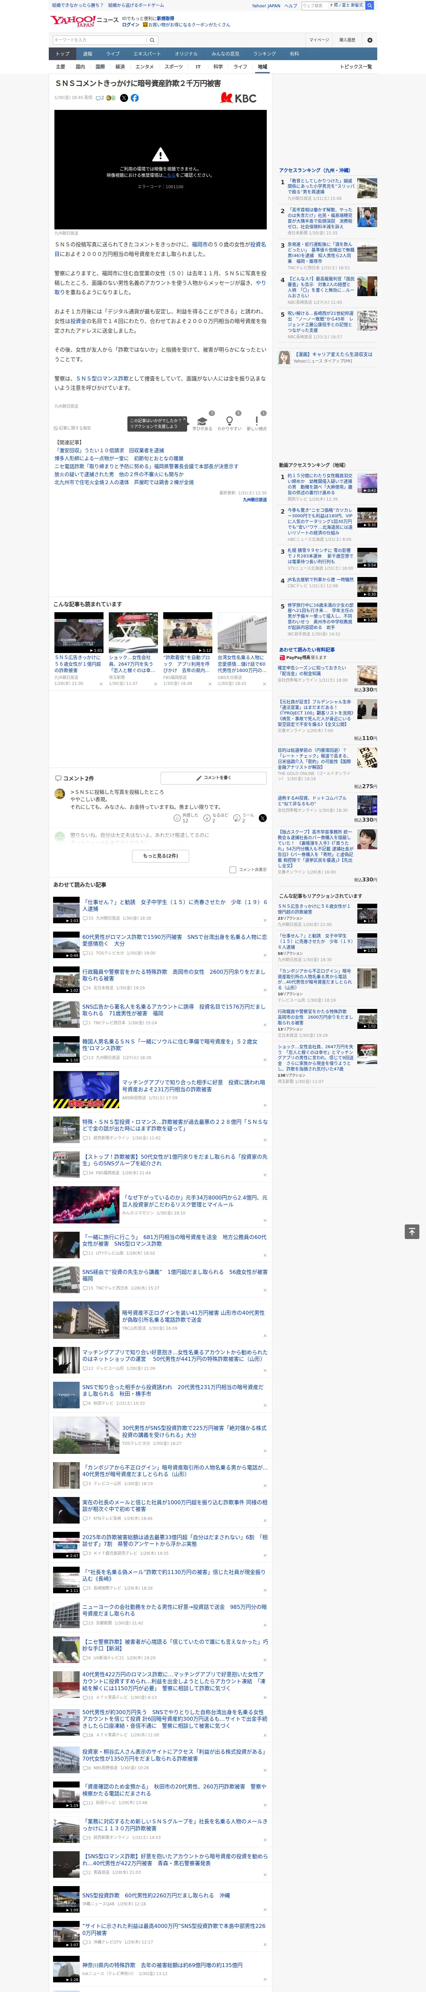The image size is (426, 1992).
Task: Open the 科学 category
Action: point(218,66)
